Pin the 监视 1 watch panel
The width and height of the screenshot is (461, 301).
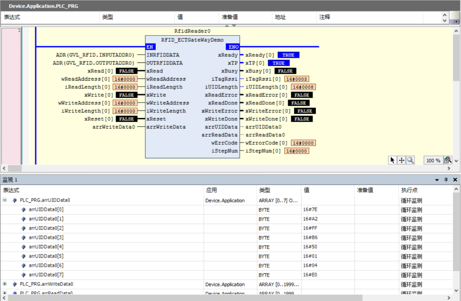[446, 180]
